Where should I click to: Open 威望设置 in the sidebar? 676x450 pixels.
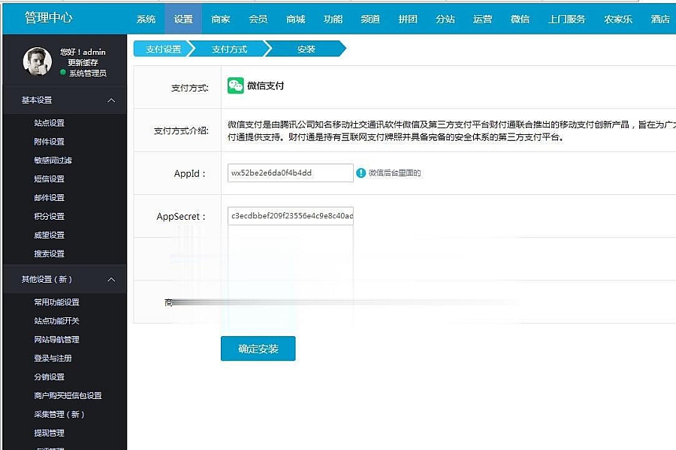click(49, 235)
